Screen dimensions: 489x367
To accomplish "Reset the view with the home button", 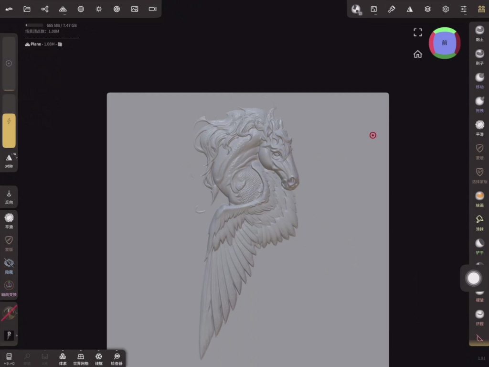I will (x=417, y=54).
